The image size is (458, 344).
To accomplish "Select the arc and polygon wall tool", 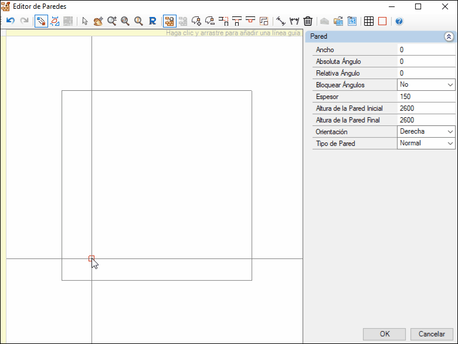I will click(x=55, y=21).
